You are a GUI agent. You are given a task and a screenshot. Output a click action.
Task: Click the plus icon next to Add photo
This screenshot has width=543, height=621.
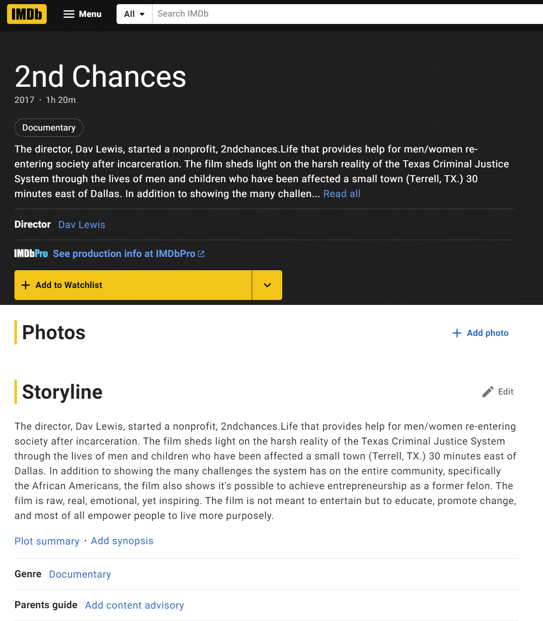point(457,333)
